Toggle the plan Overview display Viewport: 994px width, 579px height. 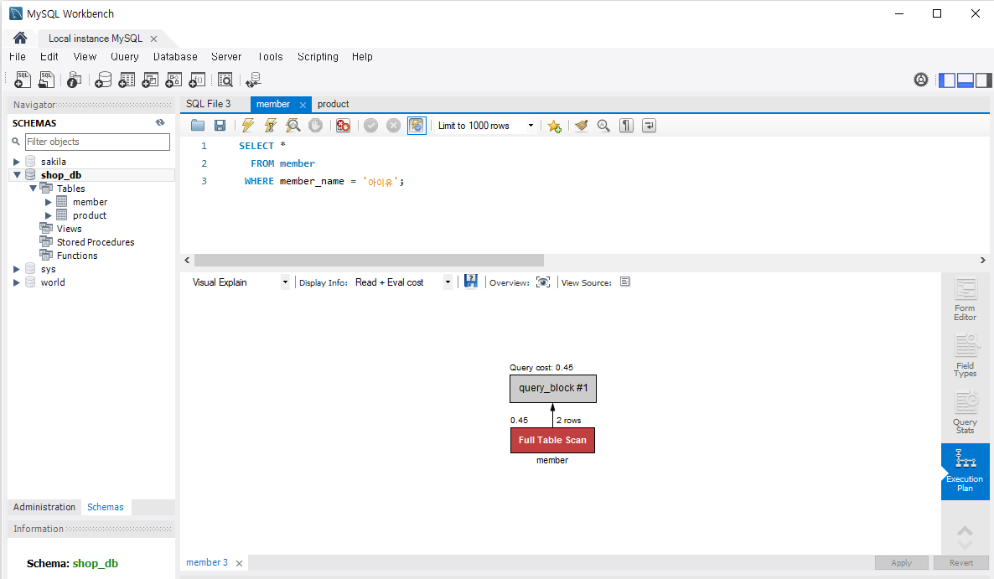(x=543, y=282)
